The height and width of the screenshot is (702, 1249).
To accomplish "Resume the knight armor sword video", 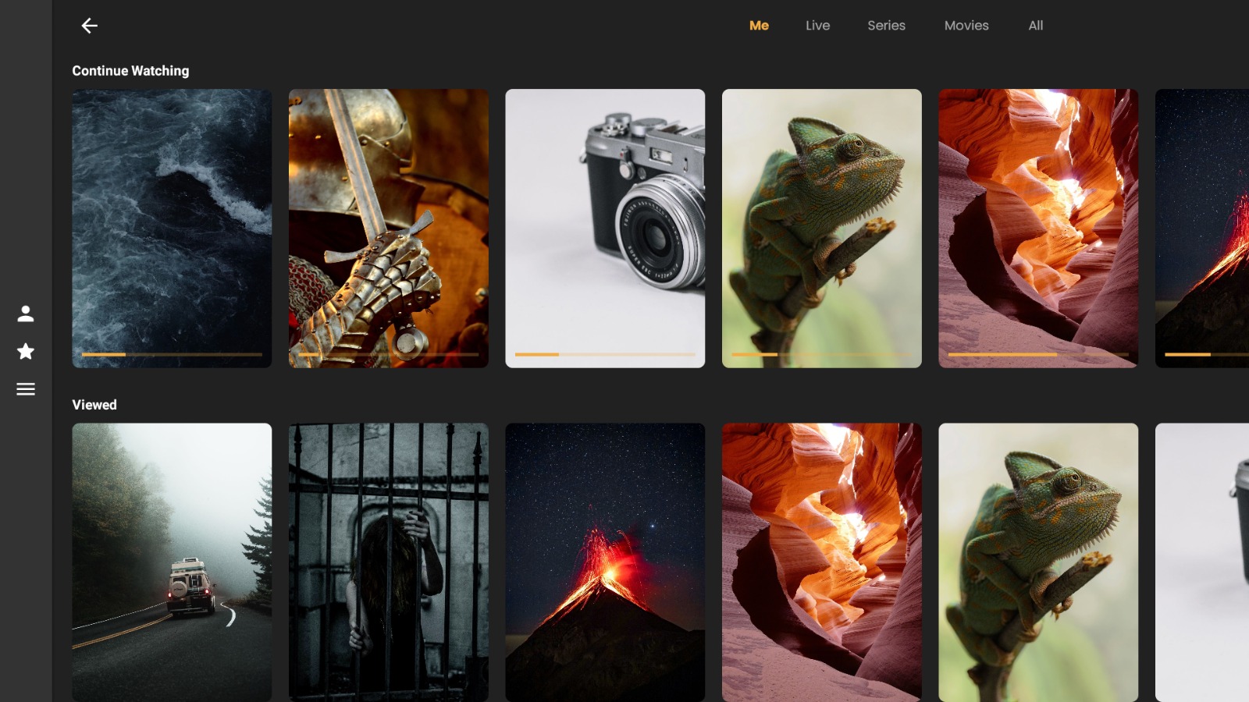I will click(388, 228).
